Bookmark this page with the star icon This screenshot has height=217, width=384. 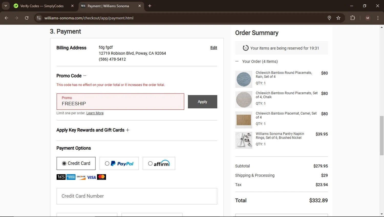coord(338,18)
